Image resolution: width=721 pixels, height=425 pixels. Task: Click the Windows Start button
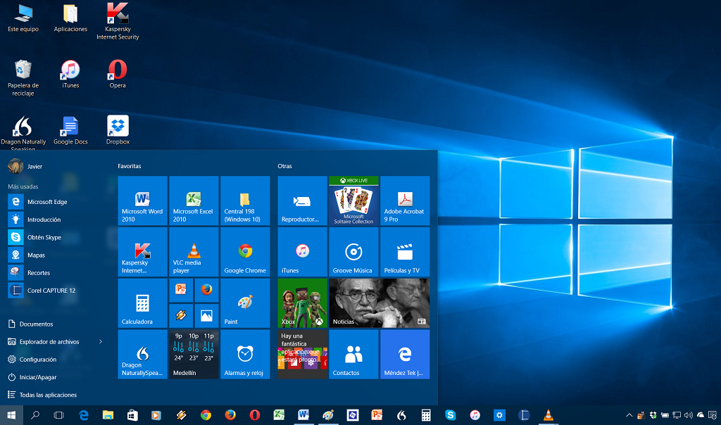[11, 415]
